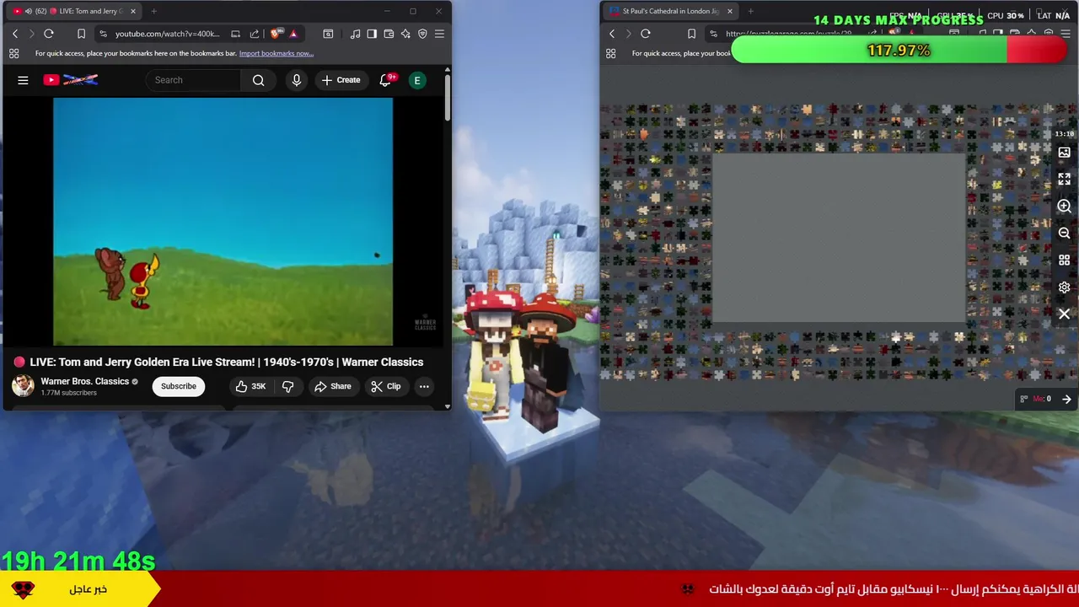The width and height of the screenshot is (1079, 607).
Task: Open YouTube notifications bell
Action: [385, 80]
